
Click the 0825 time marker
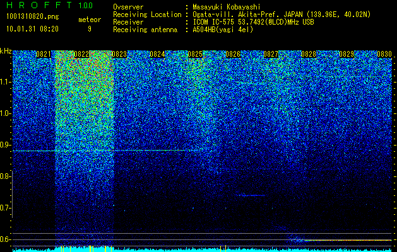click(x=195, y=54)
